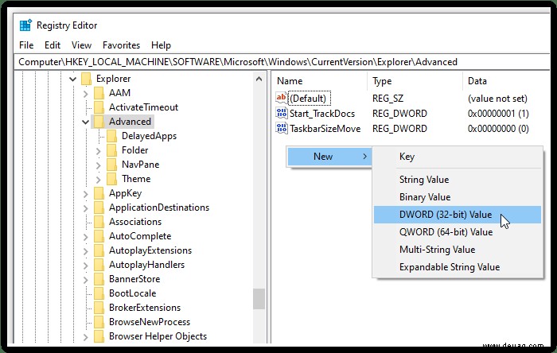Click the Explorer folder icon in tree
The image size is (557, 353).
click(86, 79)
